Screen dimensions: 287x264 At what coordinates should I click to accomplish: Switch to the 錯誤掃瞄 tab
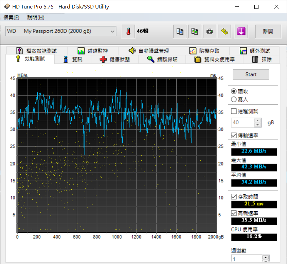click(162, 59)
